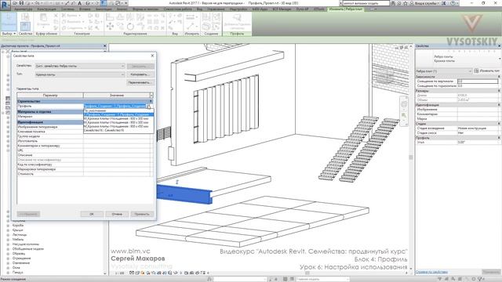The height and width of the screenshot is (282, 502).
Task: Select 'Ограждение' in Project Browser
Action: 21,258
